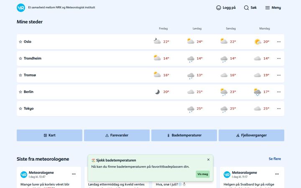The height and width of the screenshot is (188, 301).
Task: Click first Meteorologene post avatar
Action: [23, 175]
